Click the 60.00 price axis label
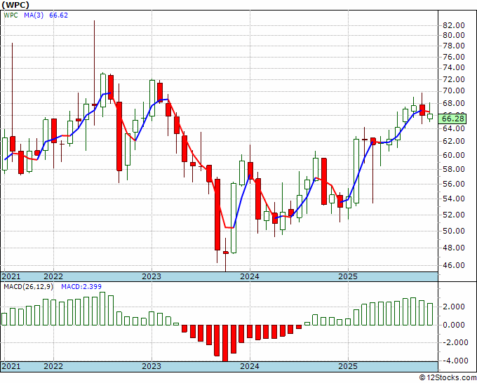477x383 pixels. 454,155
